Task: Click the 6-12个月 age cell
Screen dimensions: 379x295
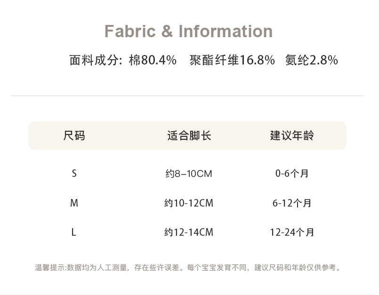Action: tap(292, 203)
